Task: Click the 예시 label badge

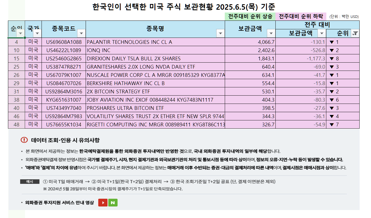Action: [30, 182]
